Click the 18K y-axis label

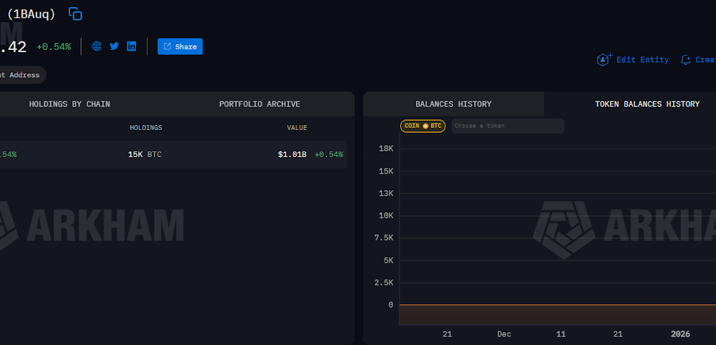pyautogui.click(x=386, y=149)
